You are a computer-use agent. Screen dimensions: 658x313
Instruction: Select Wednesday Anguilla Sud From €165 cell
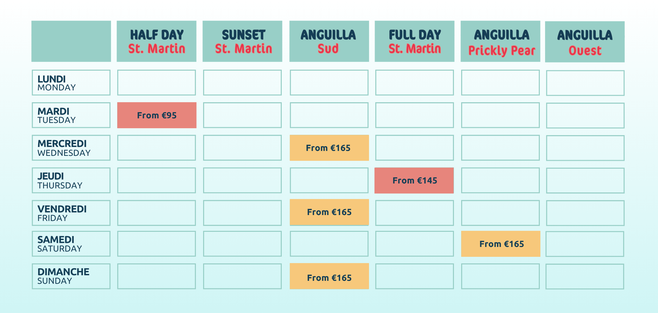pos(329,148)
